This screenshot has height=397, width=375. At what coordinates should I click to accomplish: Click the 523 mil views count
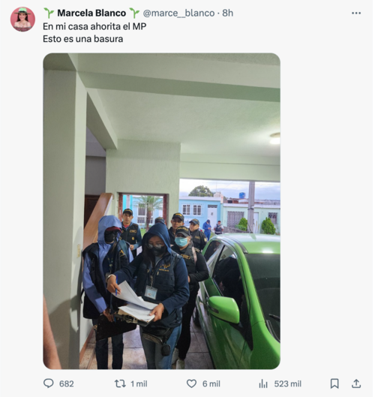288,383
